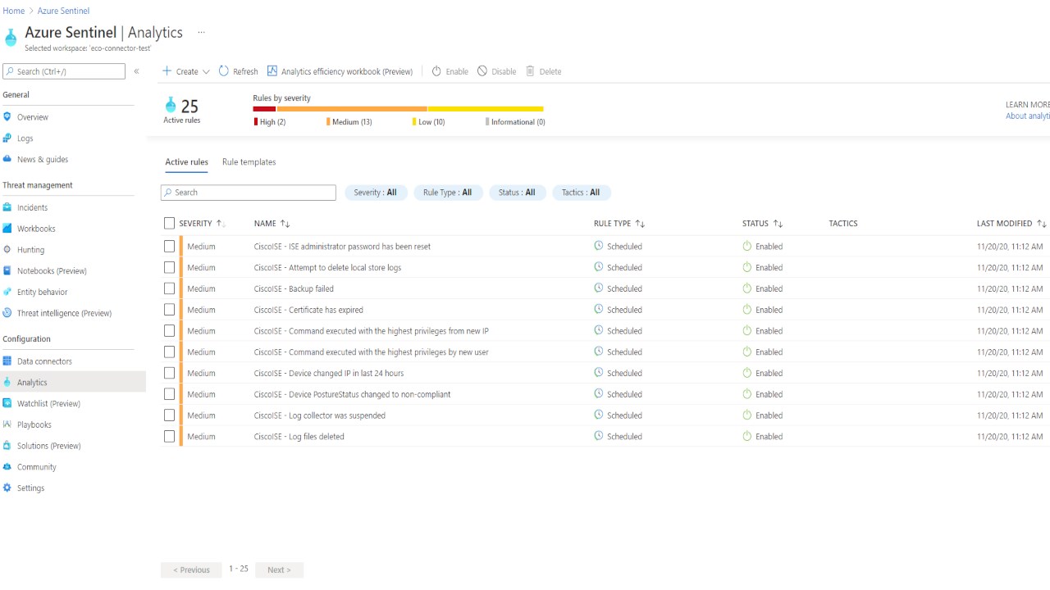Click the Previous page button
Viewport: 1050px width, 590px height.
[191, 570]
